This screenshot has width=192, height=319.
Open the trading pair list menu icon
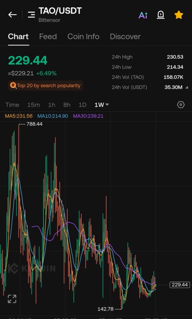32,15
